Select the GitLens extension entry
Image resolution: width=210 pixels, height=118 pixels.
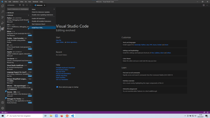coord(19,86)
